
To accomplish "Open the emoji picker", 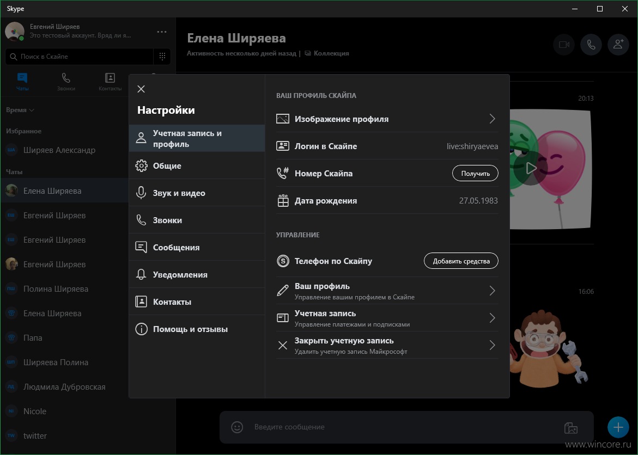I will (x=237, y=427).
